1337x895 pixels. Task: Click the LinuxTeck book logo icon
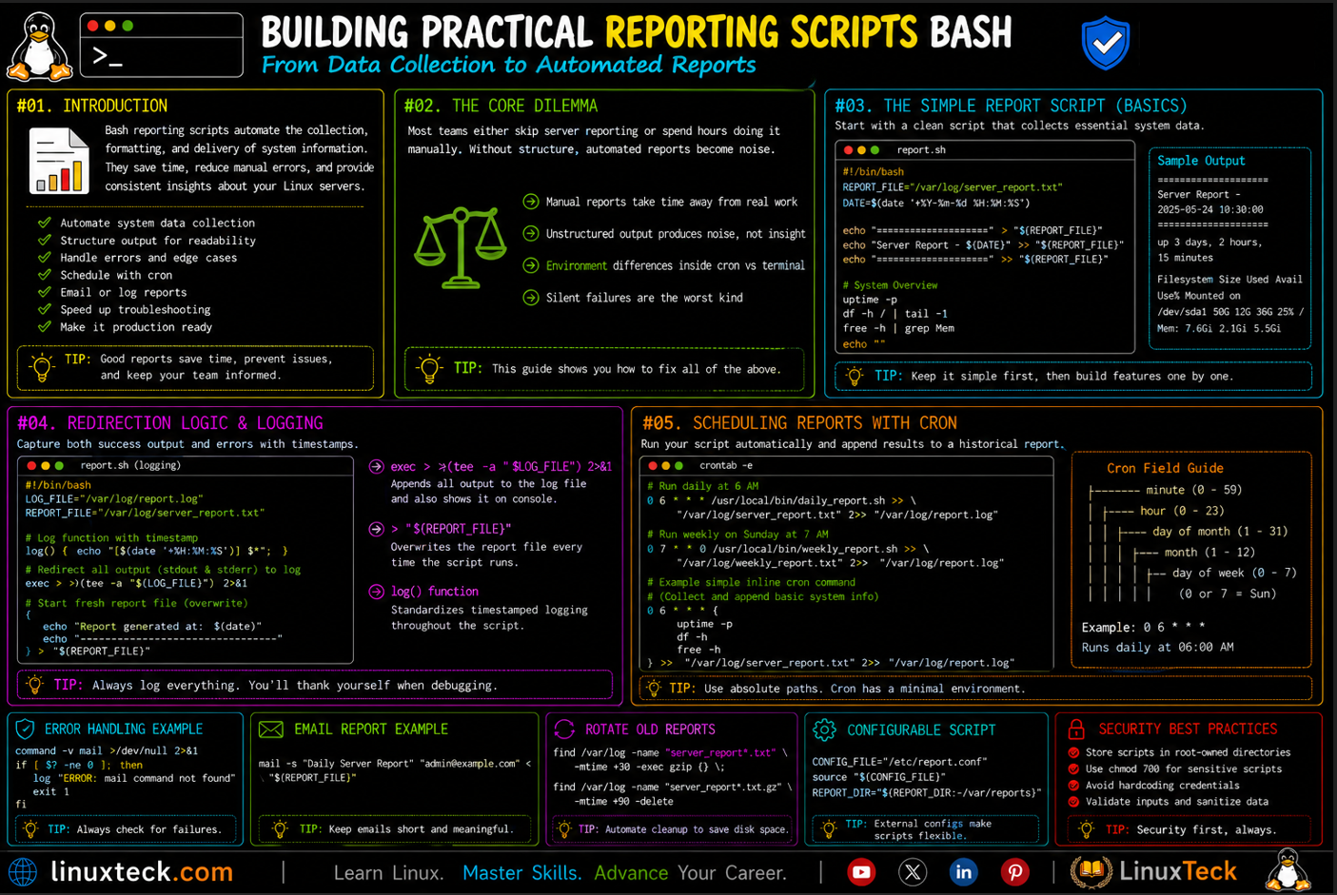1091,871
